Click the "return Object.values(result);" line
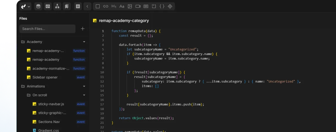336x132 pixels. pyautogui.click(x=147, y=118)
